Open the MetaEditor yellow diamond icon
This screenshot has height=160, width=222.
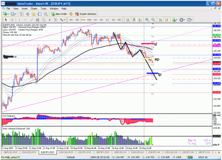coord(71,14)
